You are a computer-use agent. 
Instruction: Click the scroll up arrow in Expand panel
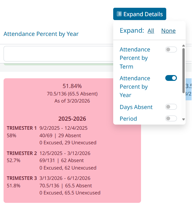pos(183,46)
